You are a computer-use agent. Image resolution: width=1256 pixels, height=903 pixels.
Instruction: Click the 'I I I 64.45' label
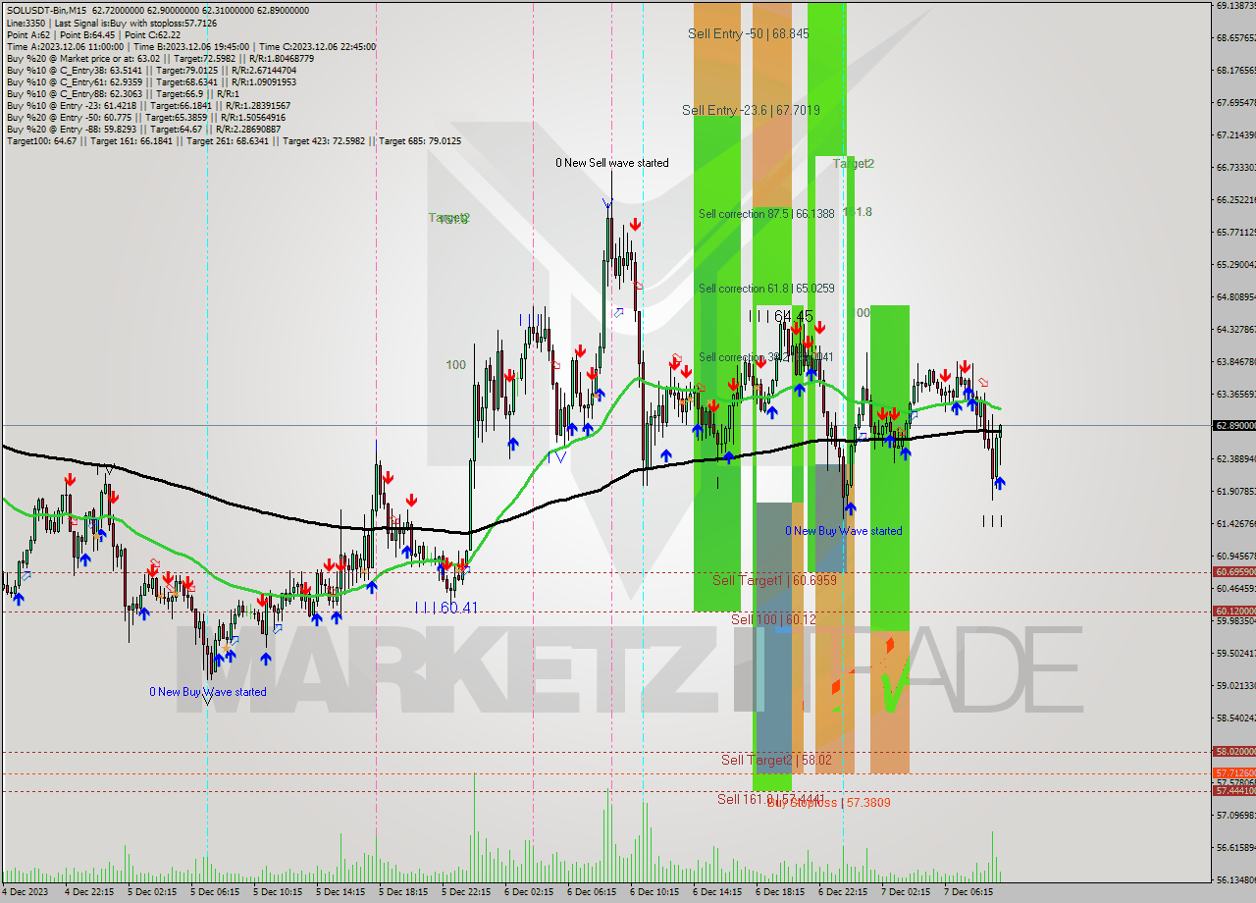780,316
